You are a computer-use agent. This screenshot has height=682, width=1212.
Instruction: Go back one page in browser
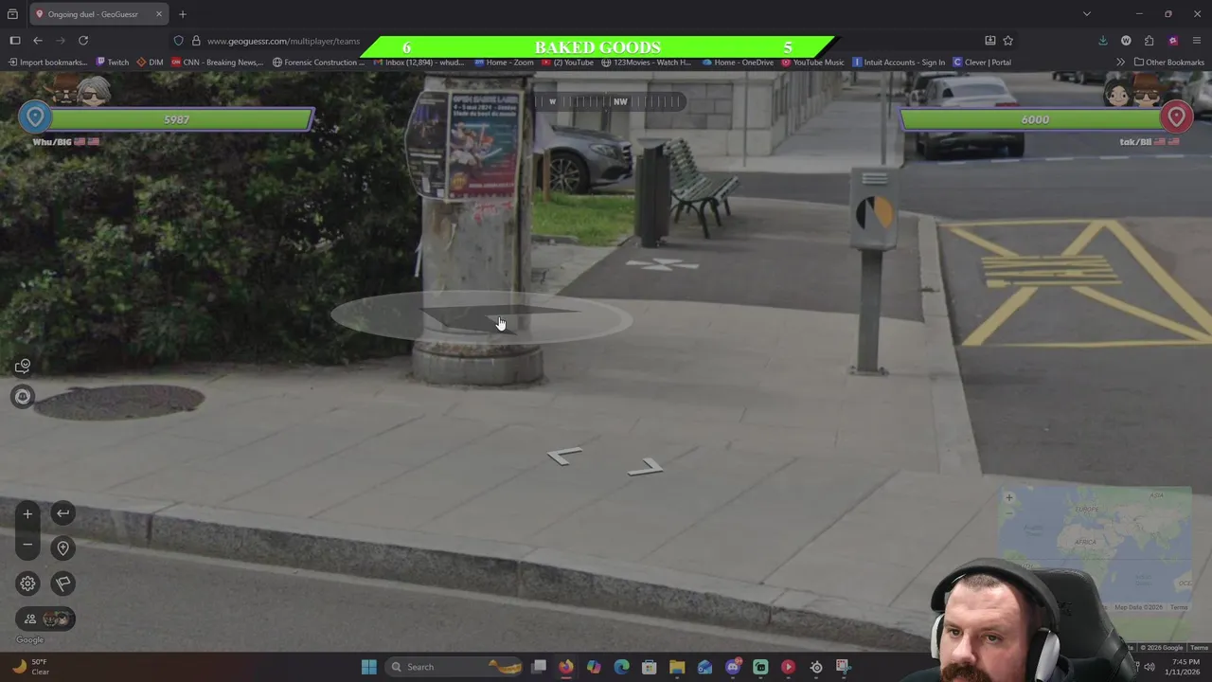click(x=37, y=41)
